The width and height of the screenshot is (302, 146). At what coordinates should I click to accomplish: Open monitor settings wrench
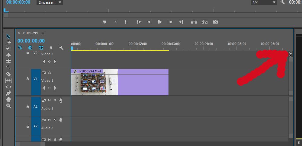[x=283, y=2]
